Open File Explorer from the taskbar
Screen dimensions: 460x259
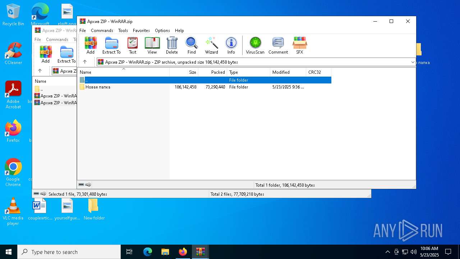[165, 252]
